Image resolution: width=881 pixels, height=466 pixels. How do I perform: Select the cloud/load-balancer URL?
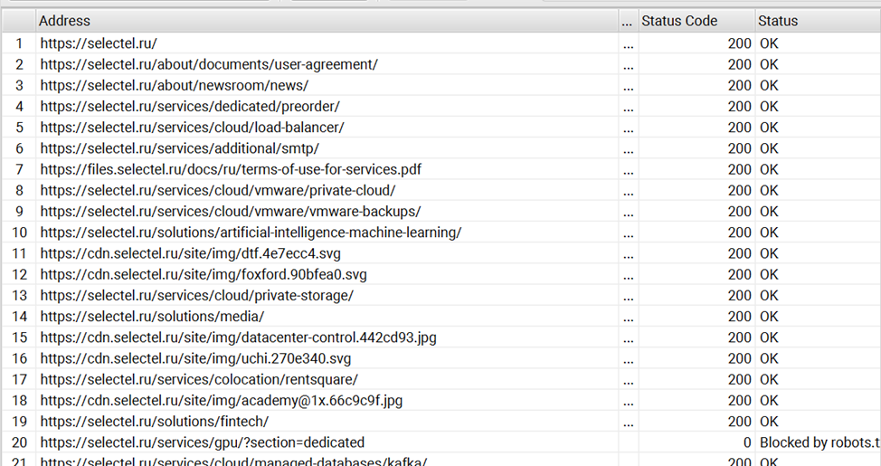click(x=192, y=128)
